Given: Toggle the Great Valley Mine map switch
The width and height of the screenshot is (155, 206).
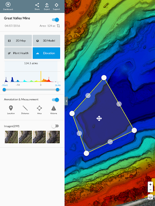Looking at the screenshot, I should (55, 20).
